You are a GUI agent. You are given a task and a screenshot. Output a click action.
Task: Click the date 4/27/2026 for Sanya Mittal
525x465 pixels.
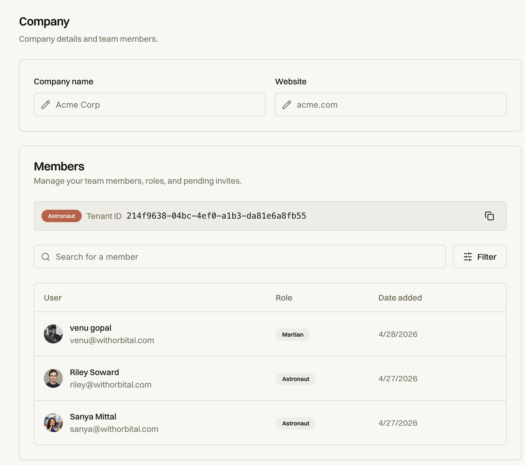tap(398, 423)
